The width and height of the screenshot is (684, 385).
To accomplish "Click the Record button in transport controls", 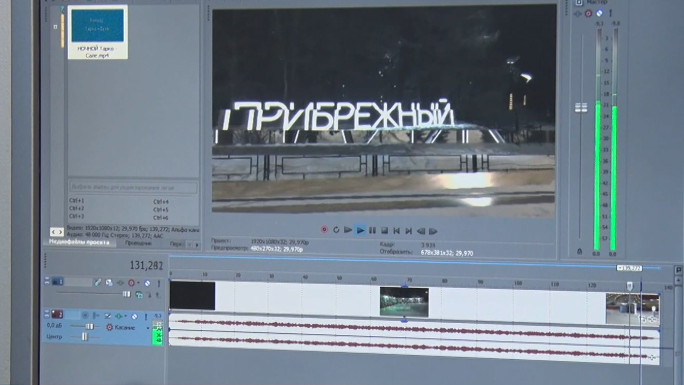I will pyautogui.click(x=324, y=230).
